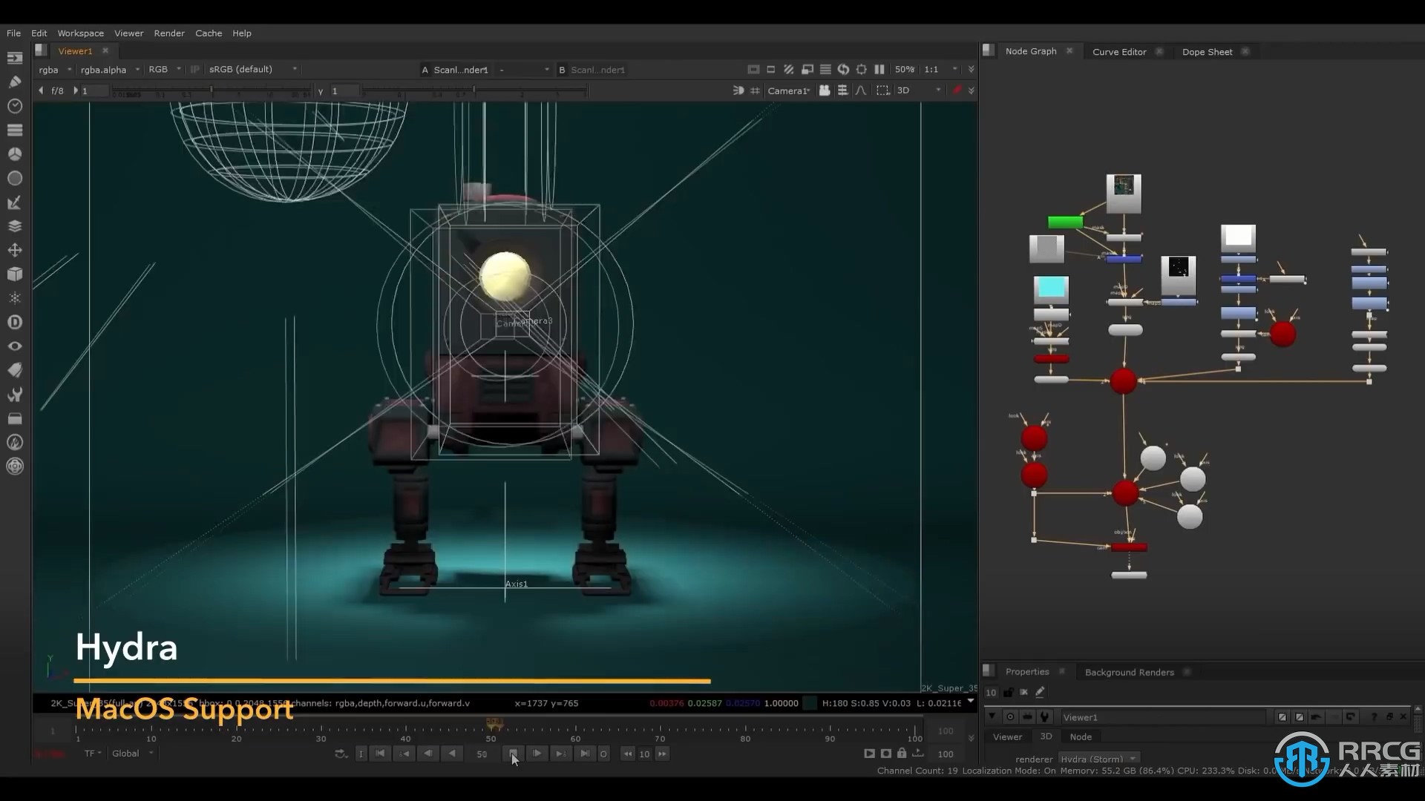Click the current frame number field showing 50

tap(482, 754)
